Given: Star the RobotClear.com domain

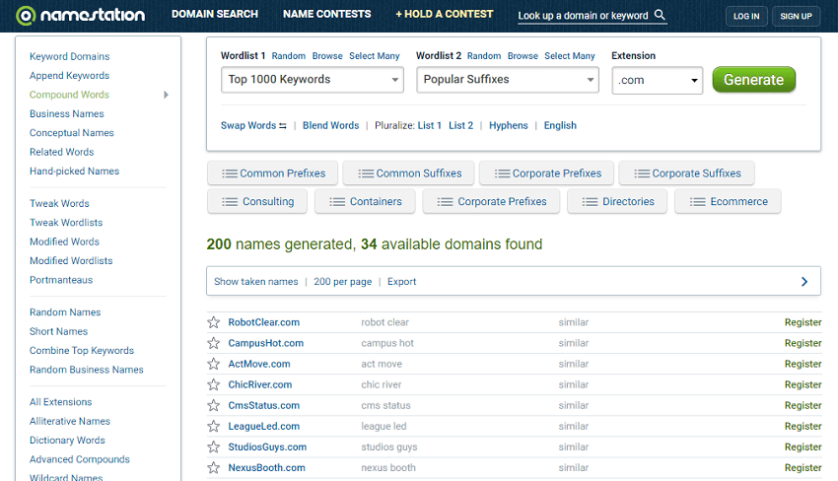Looking at the screenshot, I should coord(214,322).
